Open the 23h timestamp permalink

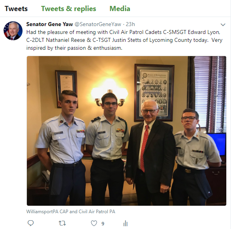click(130, 24)
